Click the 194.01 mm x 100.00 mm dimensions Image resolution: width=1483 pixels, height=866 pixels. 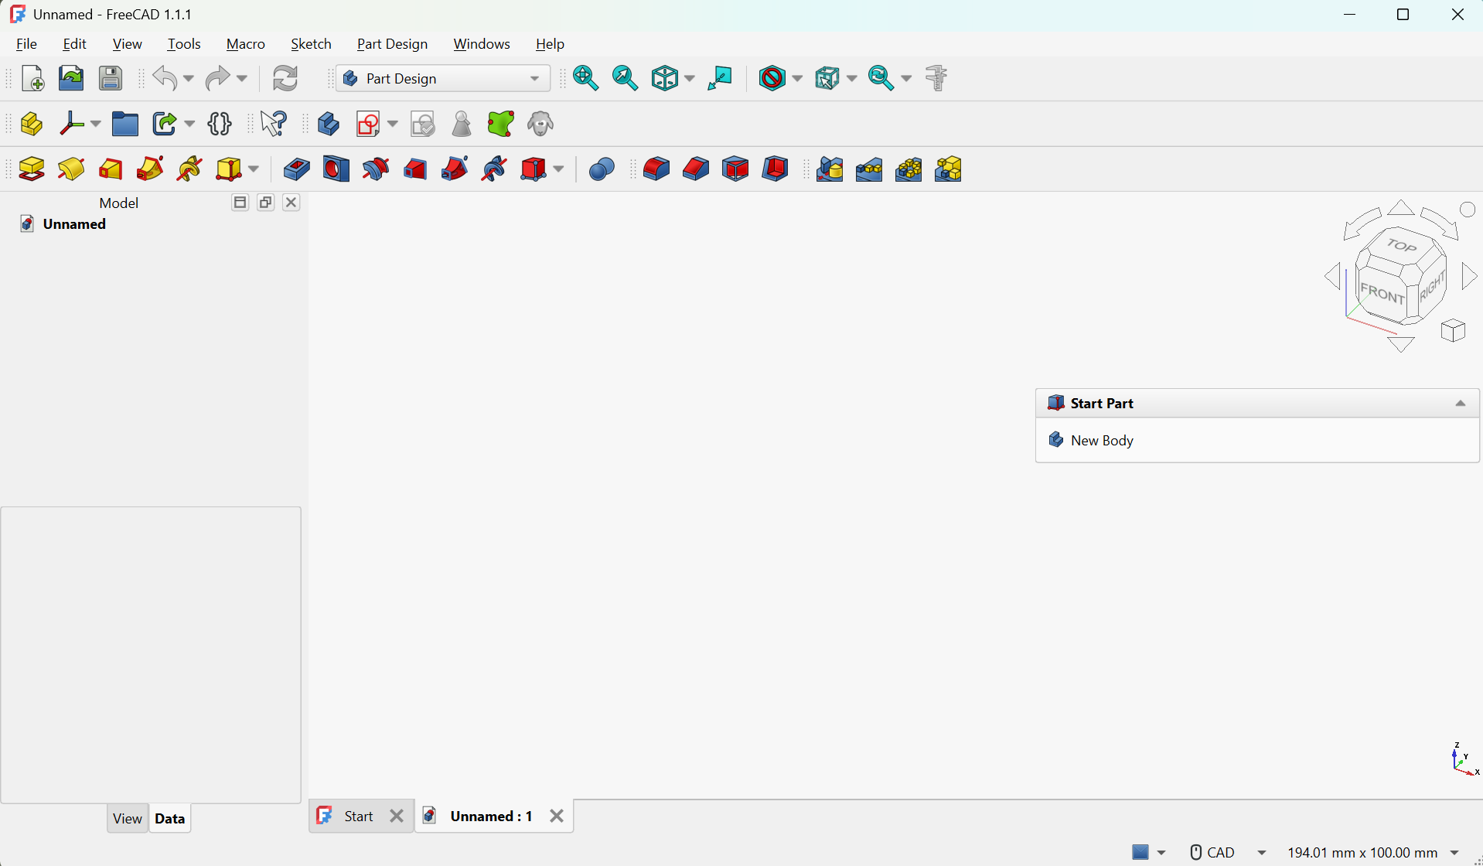1362,852
